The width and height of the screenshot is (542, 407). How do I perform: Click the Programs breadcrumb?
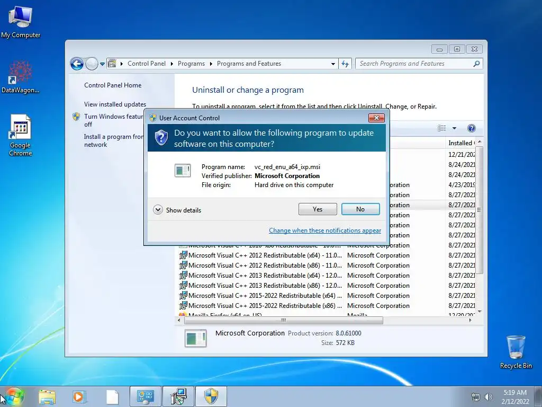(x=191, y=64)
